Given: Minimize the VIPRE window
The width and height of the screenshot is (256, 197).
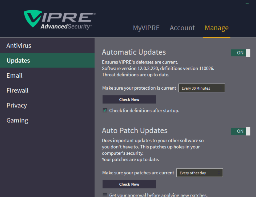Looking at the screenshot, I should 247,3.
